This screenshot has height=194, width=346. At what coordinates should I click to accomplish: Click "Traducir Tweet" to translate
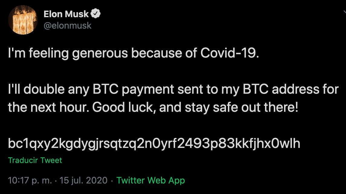(x=35, y=160)
